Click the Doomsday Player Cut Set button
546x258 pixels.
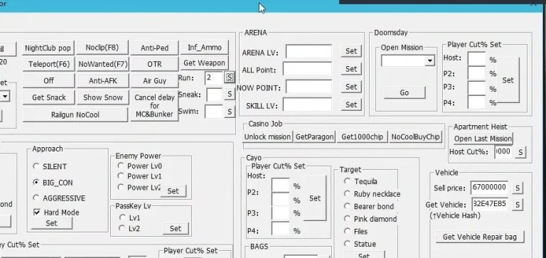click(508, 80)
